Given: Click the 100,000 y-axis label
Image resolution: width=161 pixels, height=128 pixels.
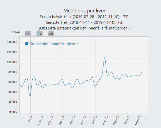Looking at the screenshot, I should 12,62.
